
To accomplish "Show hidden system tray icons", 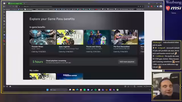I will click(149, 90).
